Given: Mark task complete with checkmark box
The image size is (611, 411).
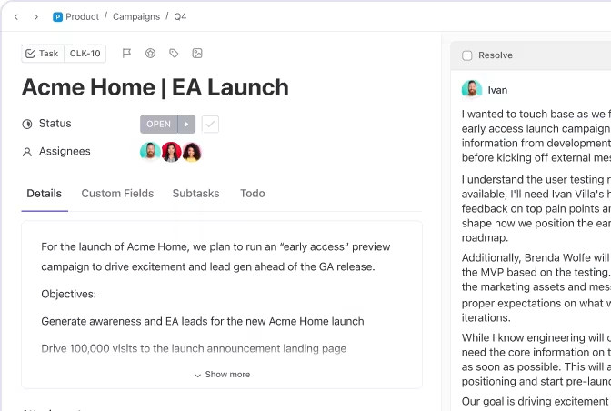Looking at the screenshot, I should [x=210, y=125].
